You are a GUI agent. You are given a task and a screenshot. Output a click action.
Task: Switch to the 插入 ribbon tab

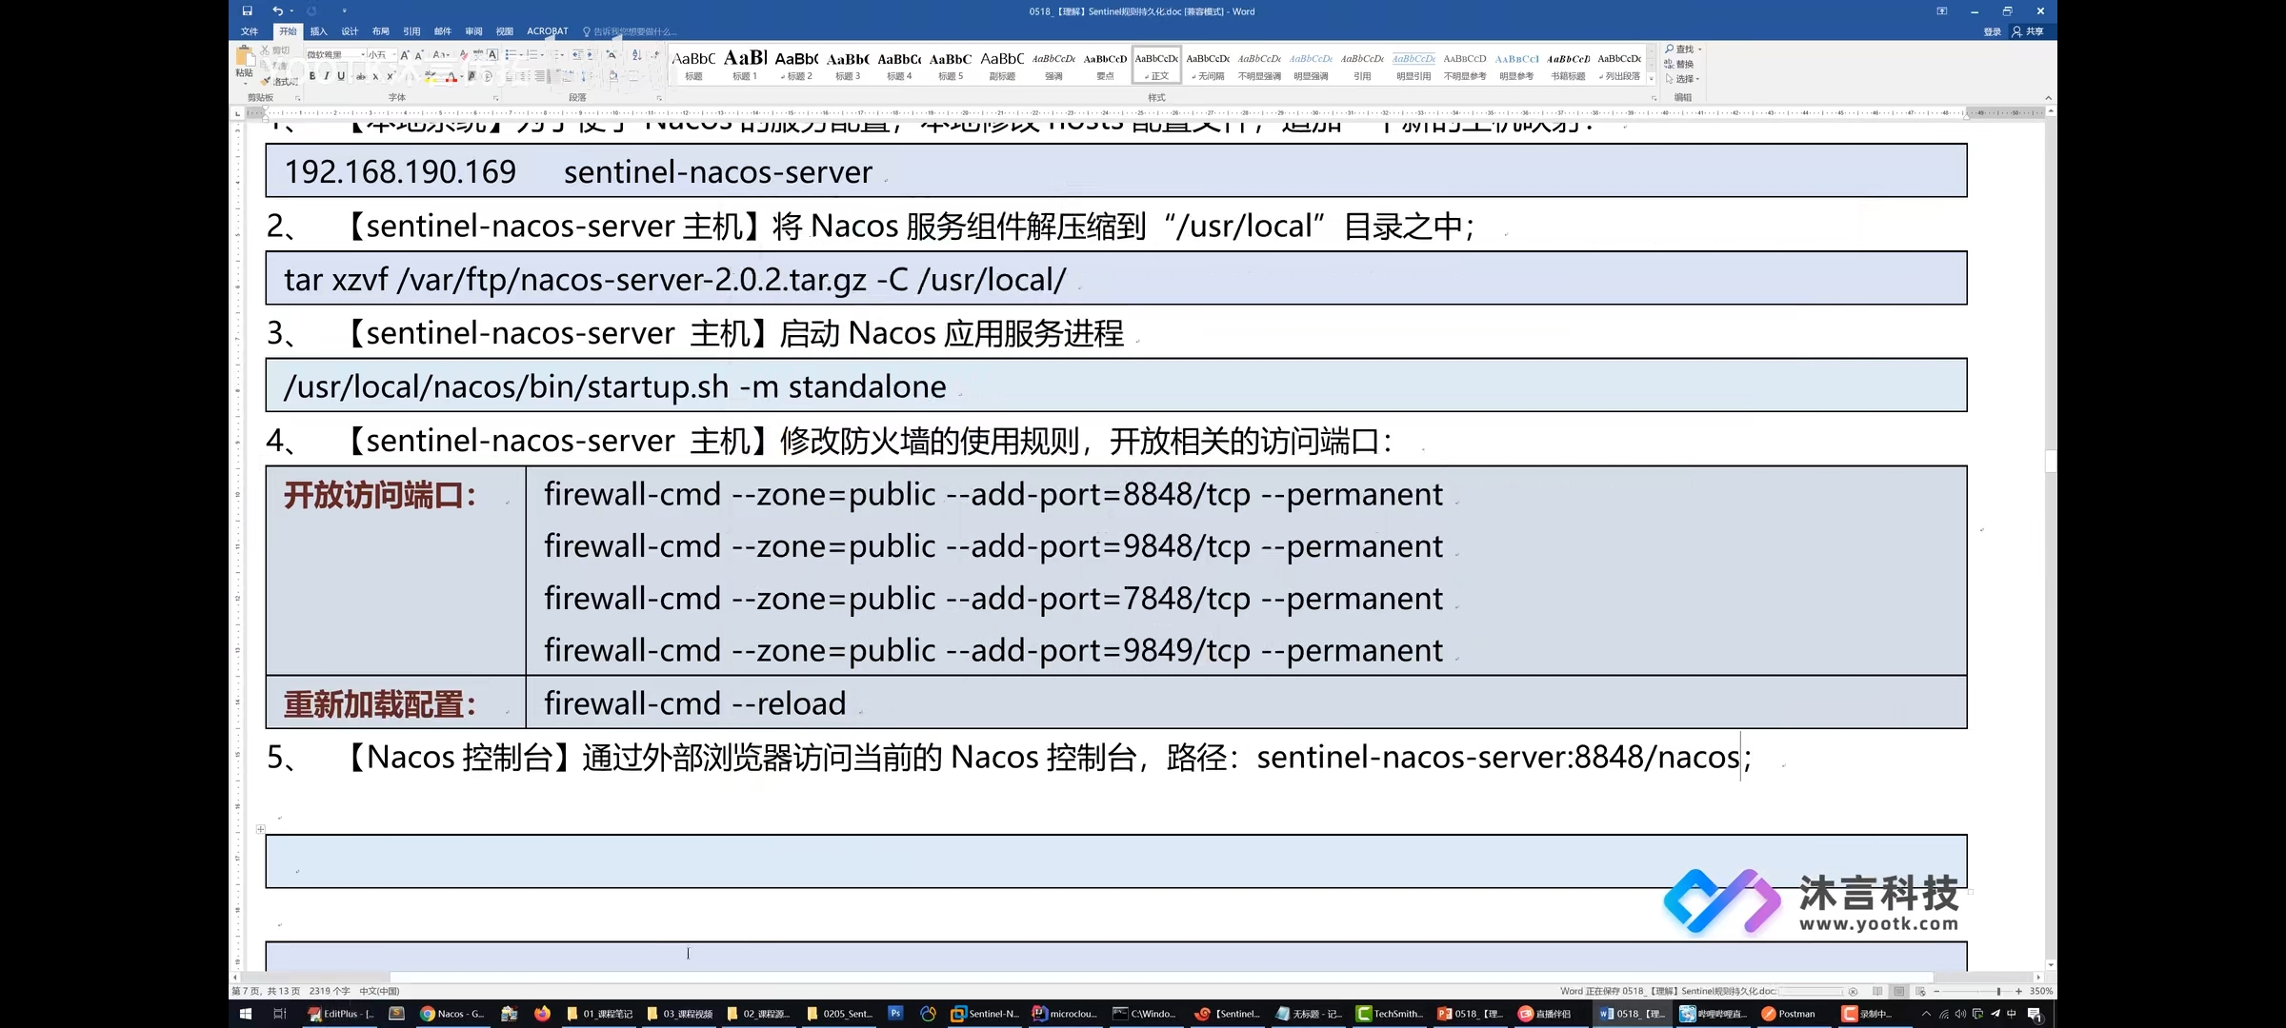[x=319, y=31]
